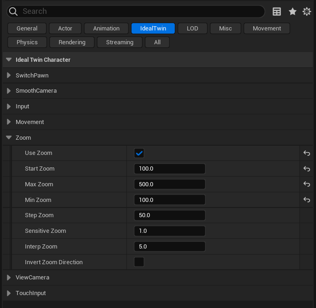Viewport: 316px width, 308px height.
Task: Reset Start Zoom to default value
Action: pos(306,169)
